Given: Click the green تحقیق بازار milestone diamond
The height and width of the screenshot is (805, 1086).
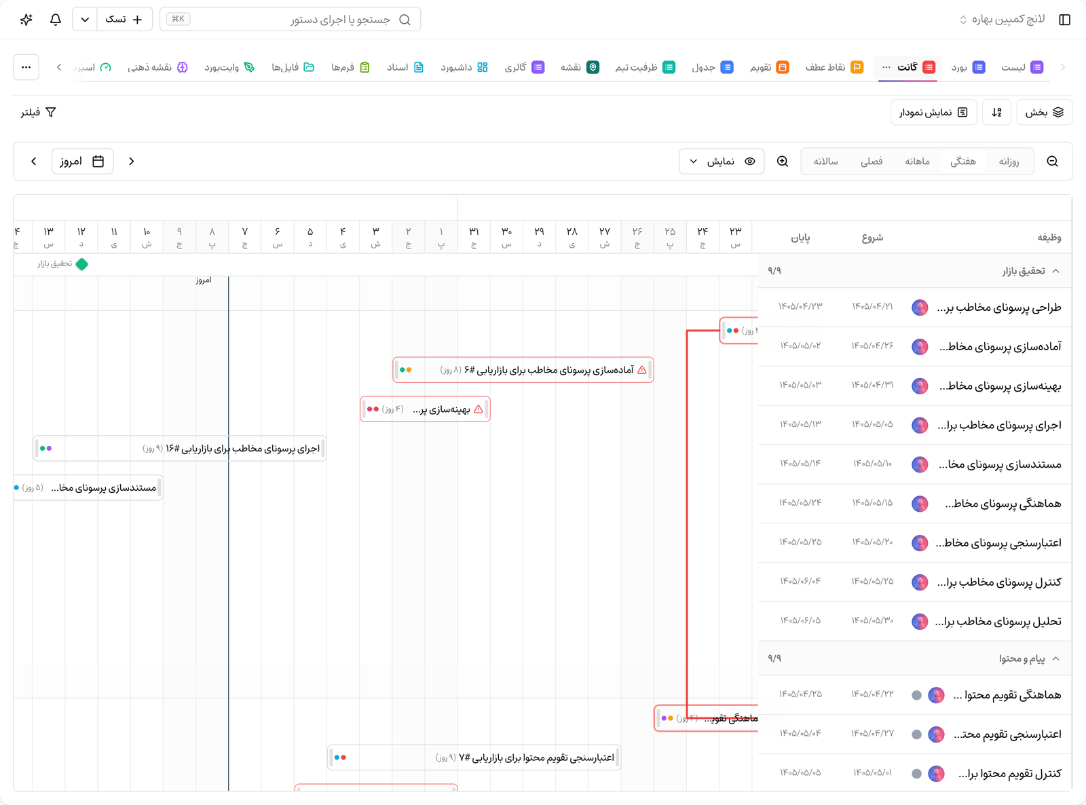Looking at the screenshot, I should (x=82, y=264).
